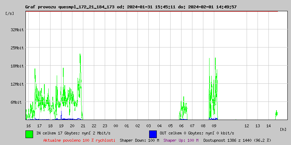Click hour 00 on the time axis

tap(116, 126)
